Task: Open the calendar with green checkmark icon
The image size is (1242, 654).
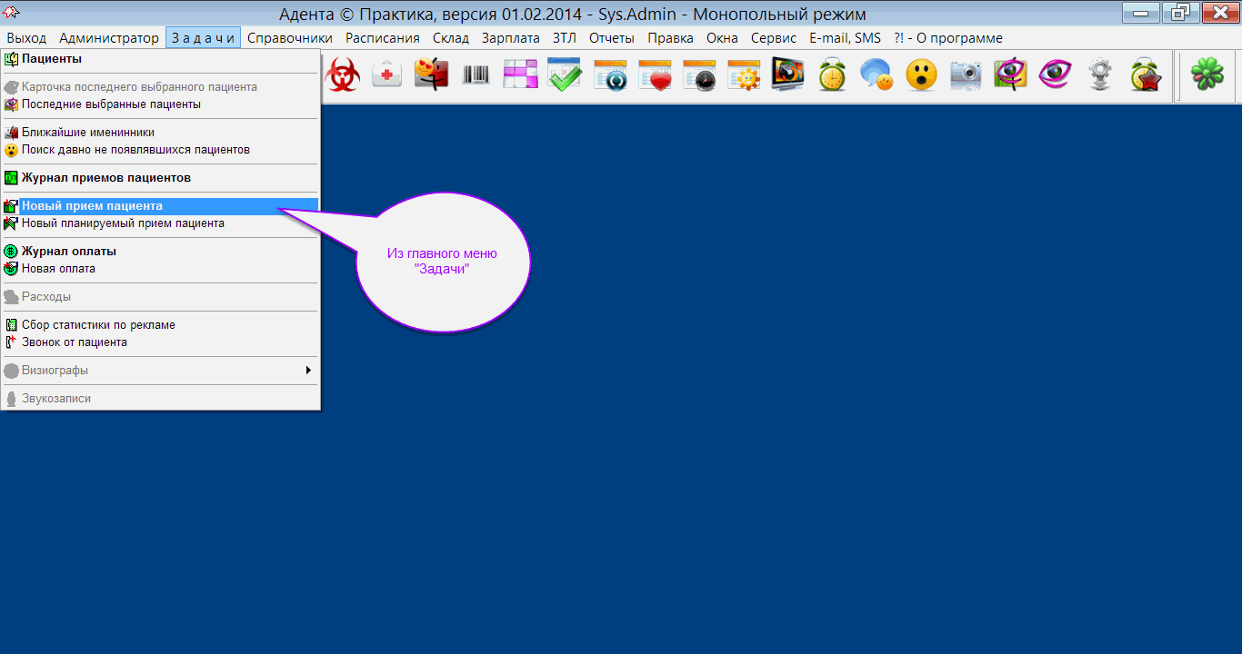Action: (565, 75)
